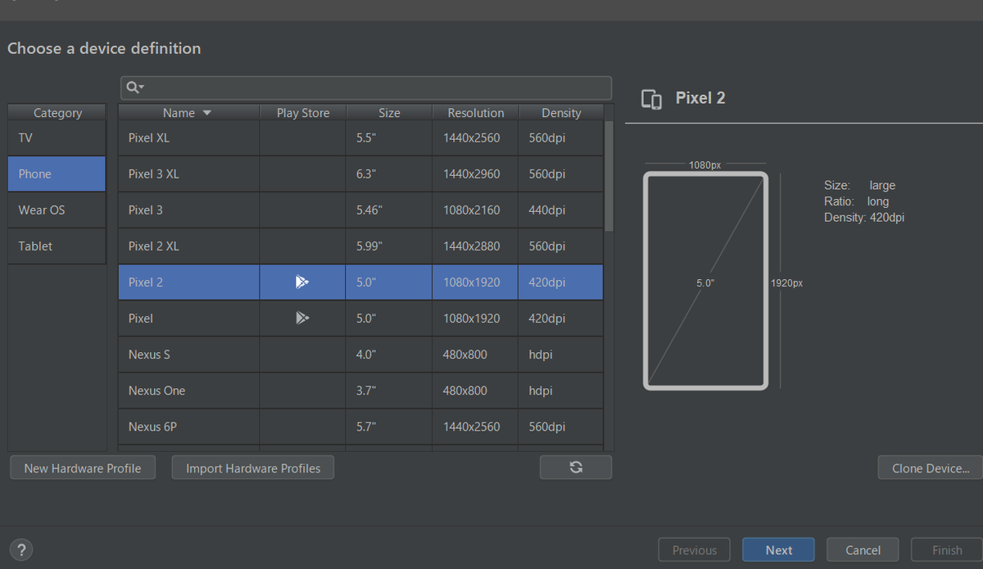Click the hdpi density for Nexus S
This screenshot has width=983, height=569.
(561, 354)
